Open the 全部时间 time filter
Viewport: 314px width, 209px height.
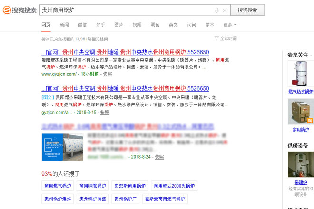pos(226,38)
